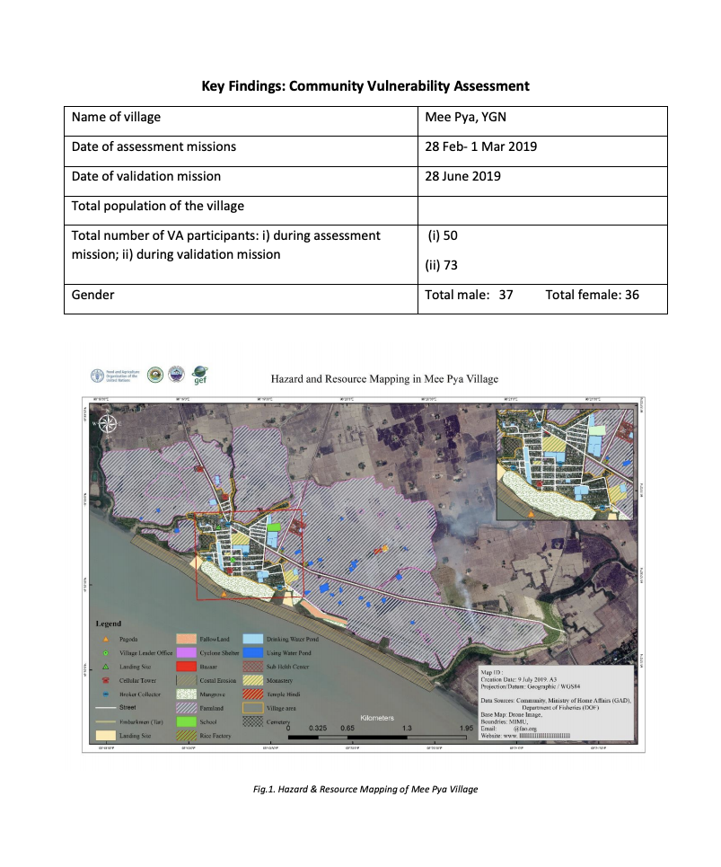Click the 'Department of Fisheries (DOF)' line
721x867 pixels.
click(561, 708)
